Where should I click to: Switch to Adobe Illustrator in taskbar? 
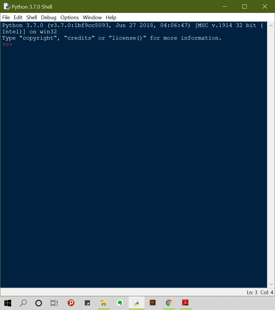click(153, 303)
